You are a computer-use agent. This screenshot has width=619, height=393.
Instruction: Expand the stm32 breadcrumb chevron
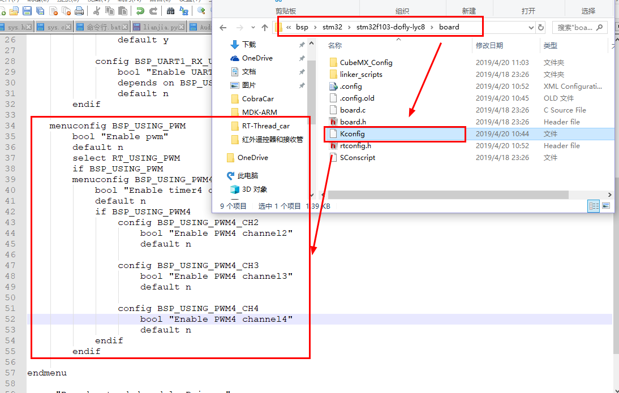tap(348, 27)
